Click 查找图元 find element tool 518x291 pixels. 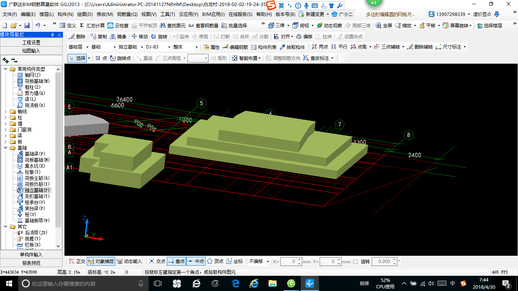coord(173,25)
